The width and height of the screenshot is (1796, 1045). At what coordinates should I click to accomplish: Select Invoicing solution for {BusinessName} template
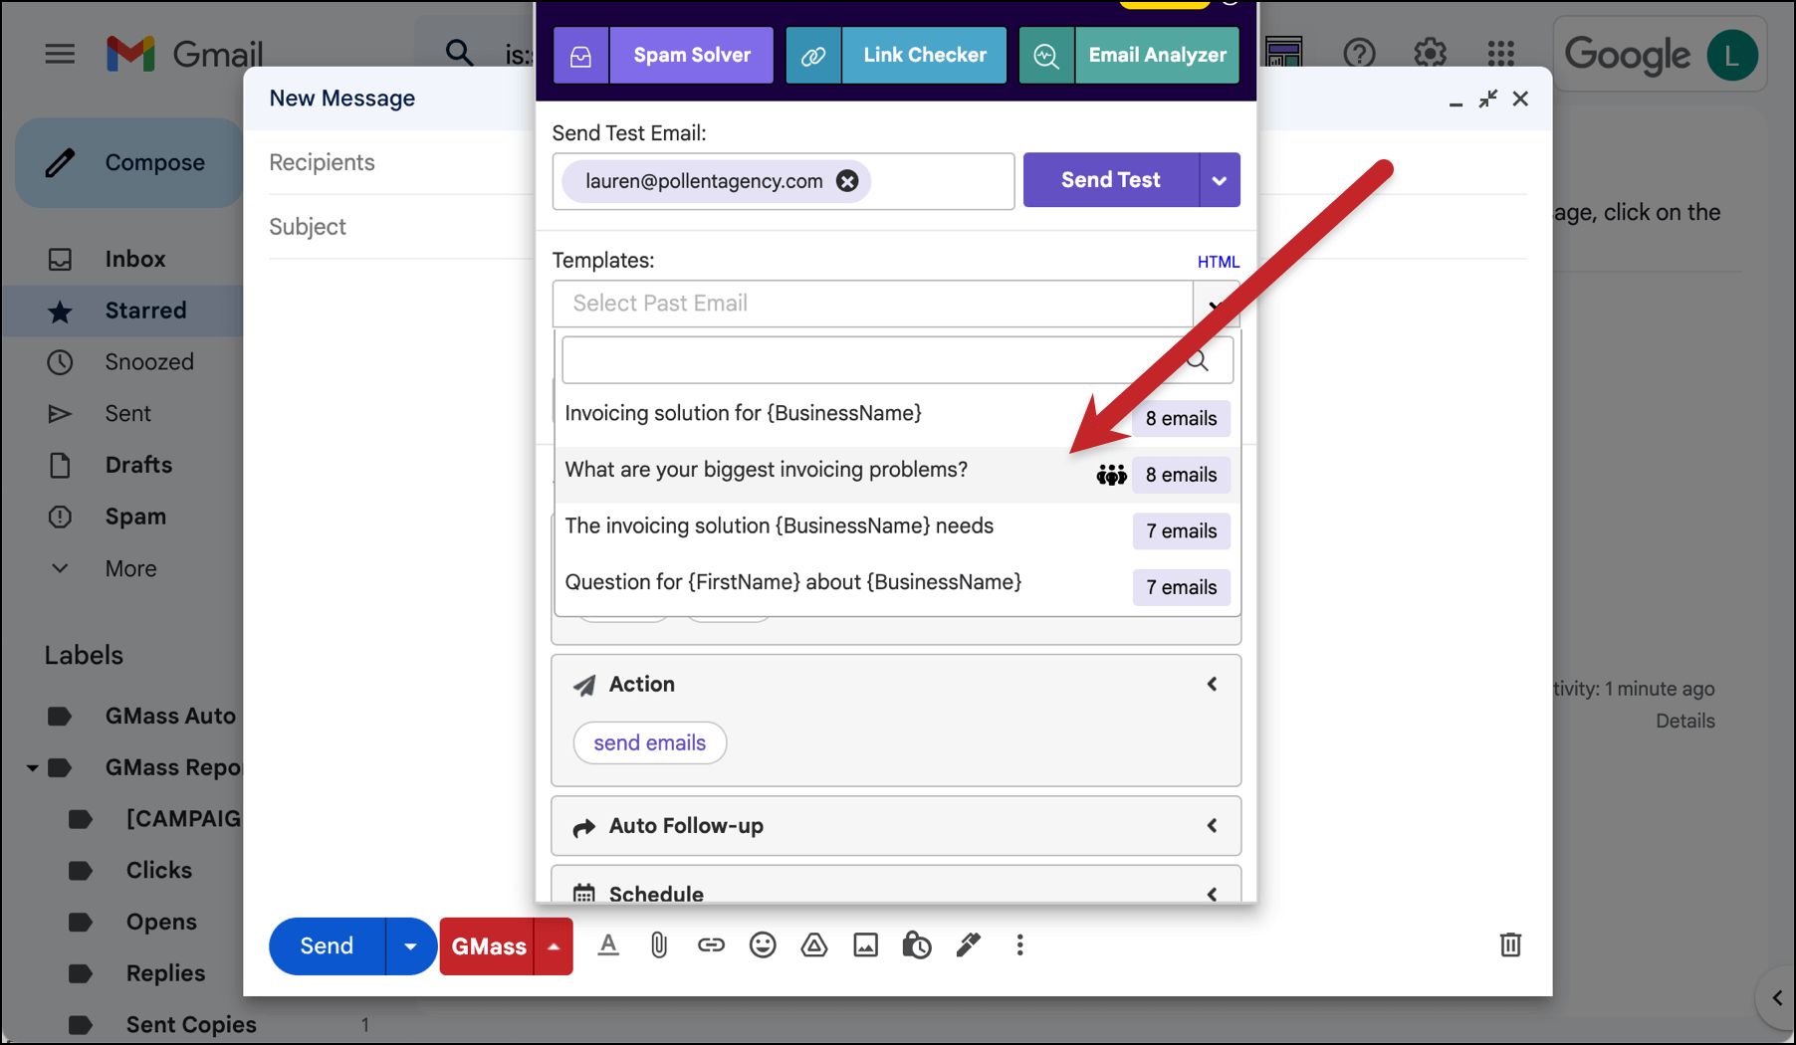tap(897, 416)
